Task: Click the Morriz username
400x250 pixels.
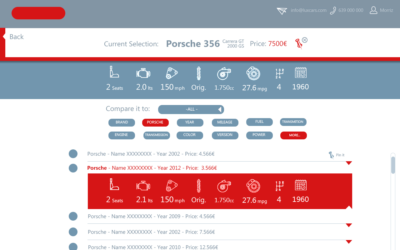Action: coord(387,10)
